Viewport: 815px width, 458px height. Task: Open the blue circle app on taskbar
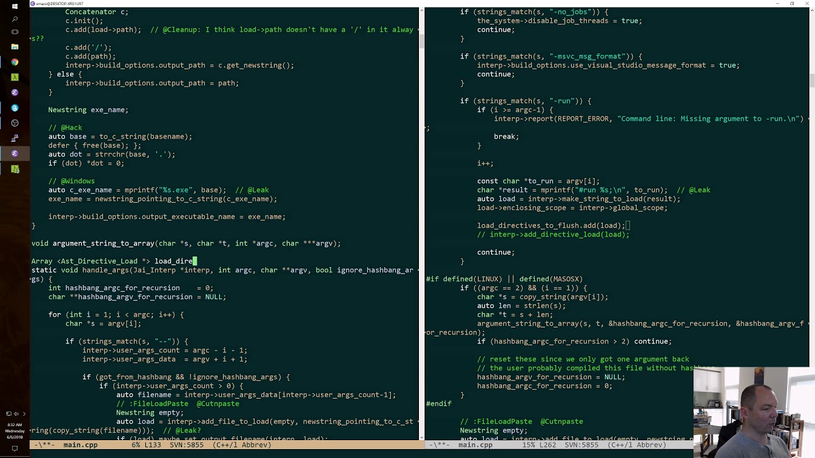[15, 108]
